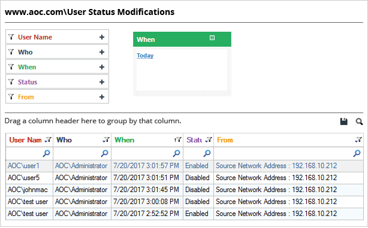Viewport: 368px width, 228px height.
Task: Click search icon in User Name filter row
Action: coord(46,153)
